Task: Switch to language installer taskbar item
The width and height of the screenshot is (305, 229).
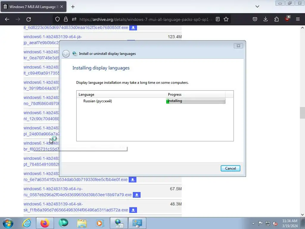Action: click(119, 223)
